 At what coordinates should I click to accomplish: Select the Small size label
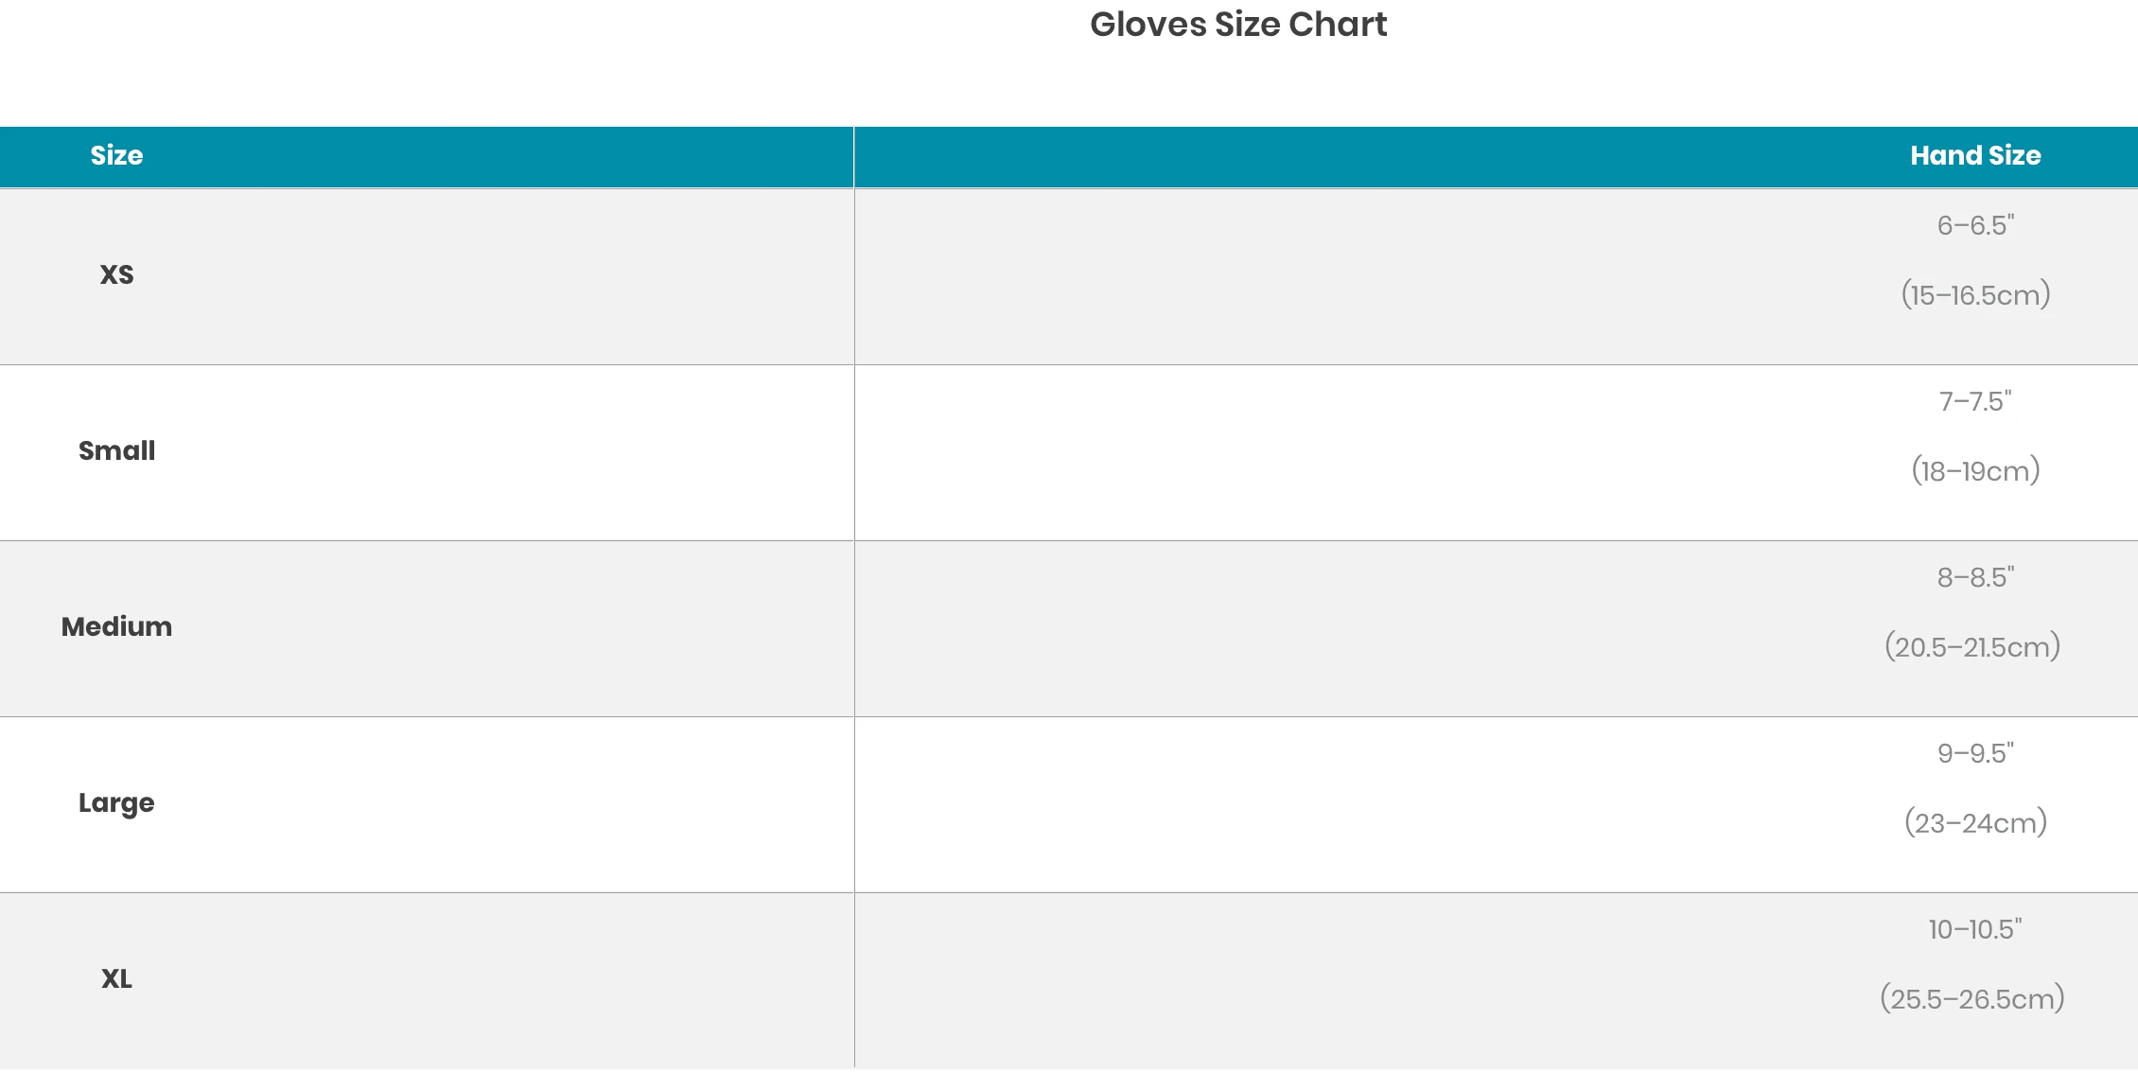point(116,450)
